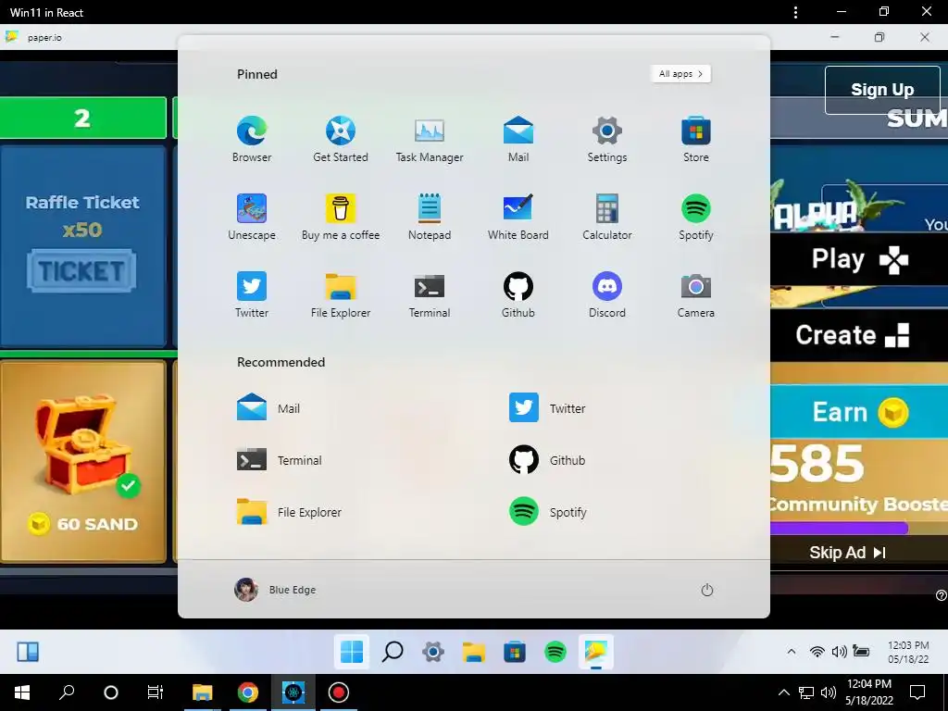
Task: Skip Ad in the paper.io window
Action: point(848,552)
